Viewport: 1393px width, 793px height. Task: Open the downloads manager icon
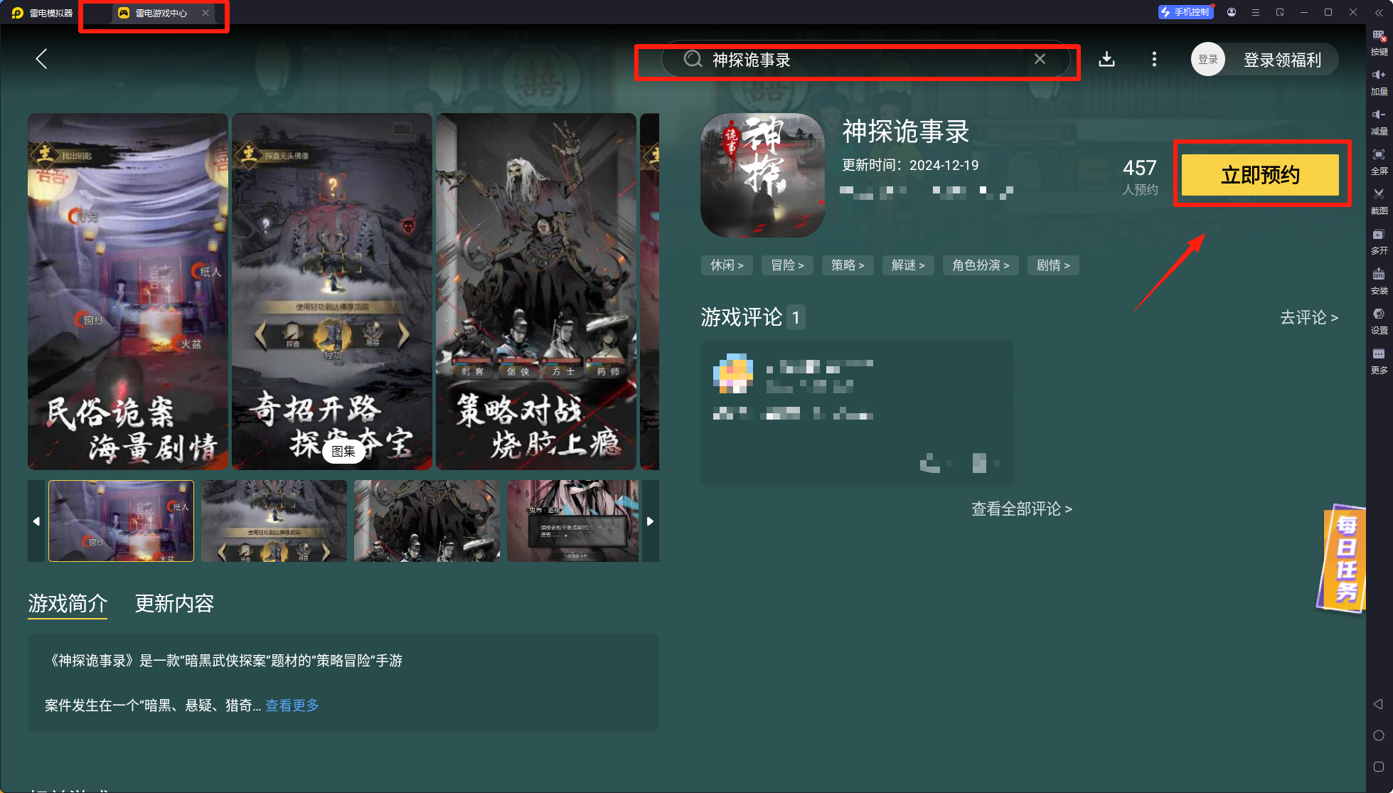[1106, 59]
